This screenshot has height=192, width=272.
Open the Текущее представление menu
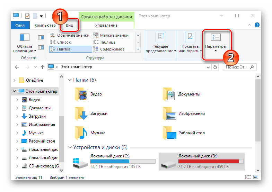tap(161, 45)
